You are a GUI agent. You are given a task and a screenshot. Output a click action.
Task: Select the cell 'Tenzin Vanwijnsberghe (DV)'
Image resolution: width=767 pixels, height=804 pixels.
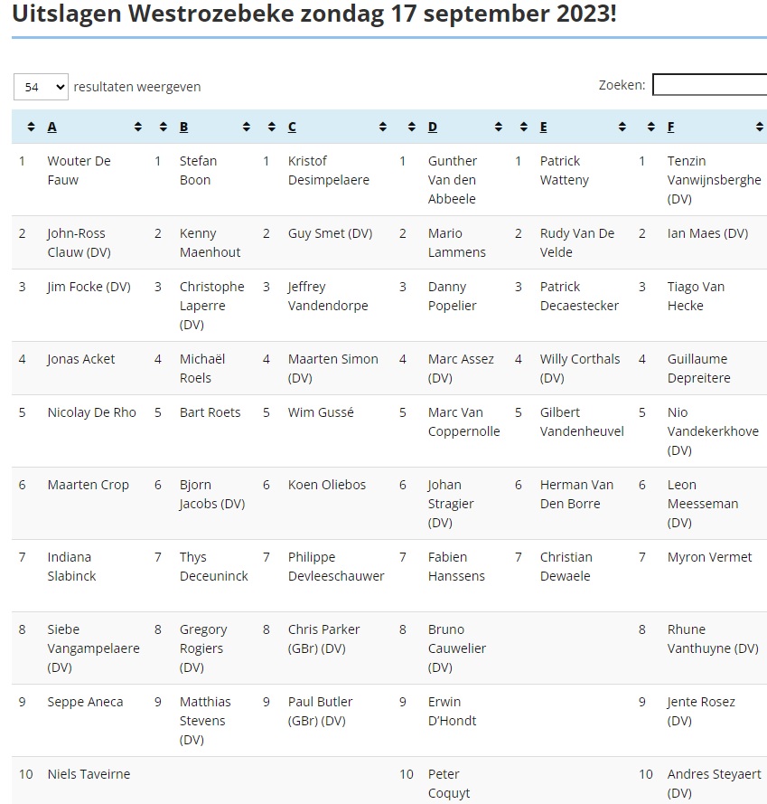[x=715, y=179]
